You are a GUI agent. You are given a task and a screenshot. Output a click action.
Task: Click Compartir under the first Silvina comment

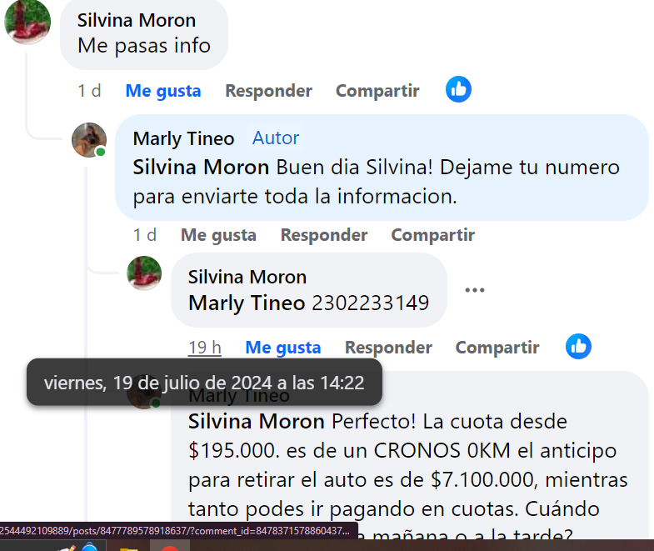377,91
